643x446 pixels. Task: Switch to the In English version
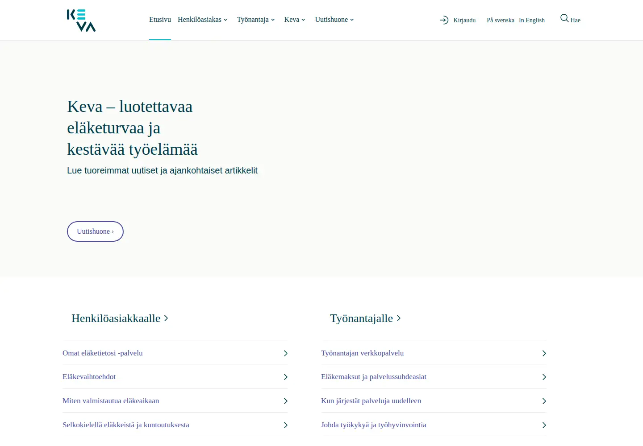532,20
